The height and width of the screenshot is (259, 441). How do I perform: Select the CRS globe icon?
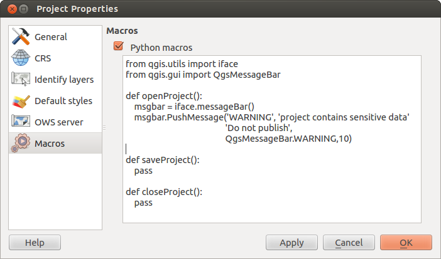click(x=21, y=58)
